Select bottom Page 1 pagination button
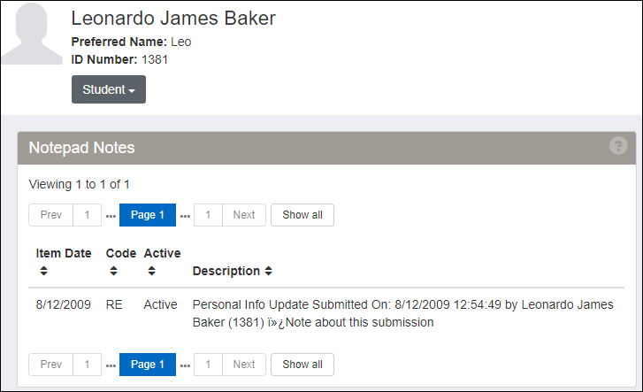This screenshot has width=643, height=392. 148,364
